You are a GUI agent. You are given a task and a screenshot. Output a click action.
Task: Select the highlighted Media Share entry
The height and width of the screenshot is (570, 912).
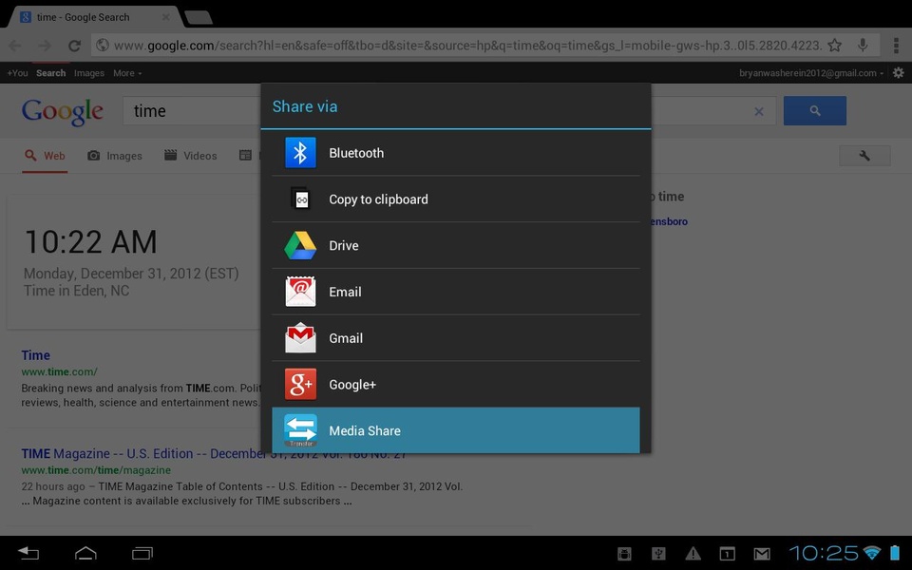pos(456,430)
